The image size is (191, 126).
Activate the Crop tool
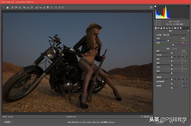coord(24,7)
